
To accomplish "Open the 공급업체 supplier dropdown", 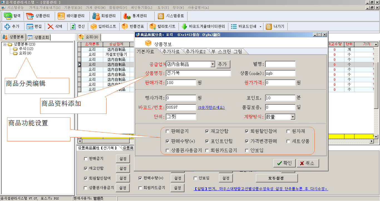I will [x=213, y=64].
